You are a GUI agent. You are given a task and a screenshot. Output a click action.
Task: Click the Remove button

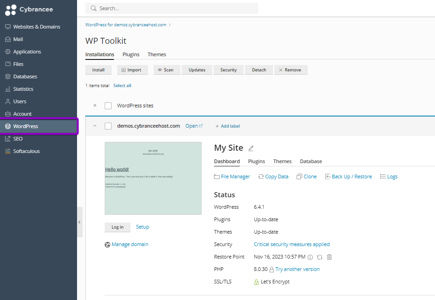(x=291, y=70)
